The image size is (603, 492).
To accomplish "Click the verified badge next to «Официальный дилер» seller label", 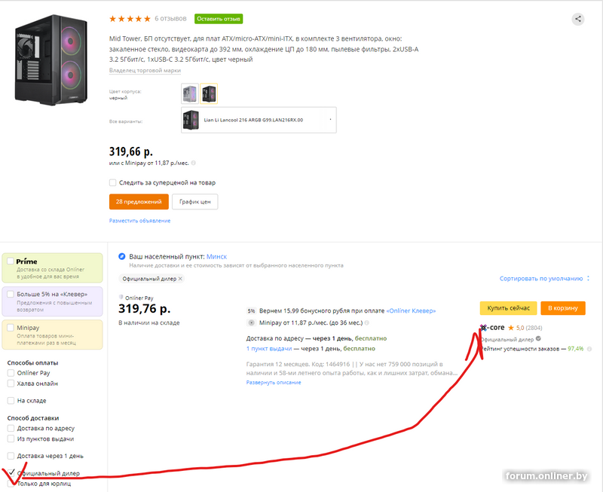I will click(538, 339).
